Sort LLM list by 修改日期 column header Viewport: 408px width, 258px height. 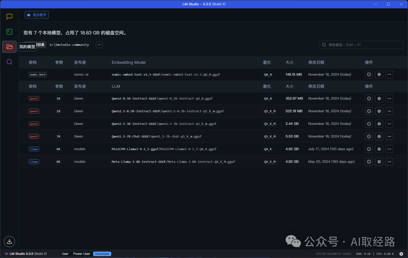(x=316, y=86)
